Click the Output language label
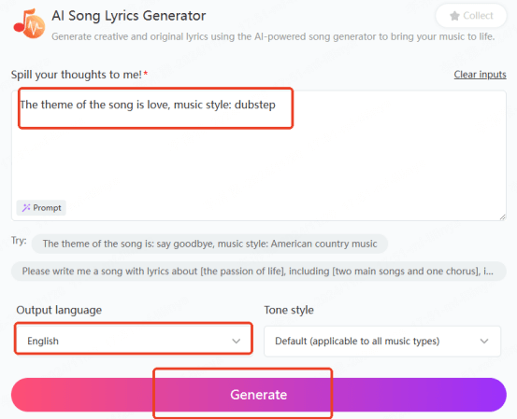517x419 pixels. [x=59, y=310]
